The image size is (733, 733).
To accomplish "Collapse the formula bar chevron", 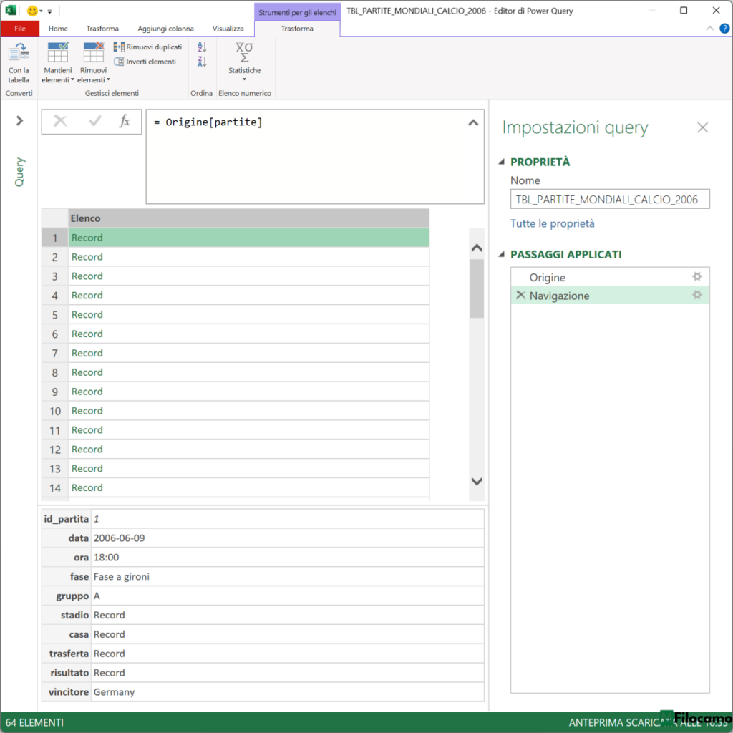I will 473,123.
